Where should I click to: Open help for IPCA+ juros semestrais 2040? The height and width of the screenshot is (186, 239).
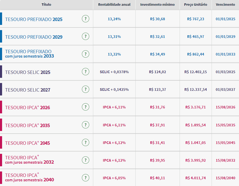point(86,178)
